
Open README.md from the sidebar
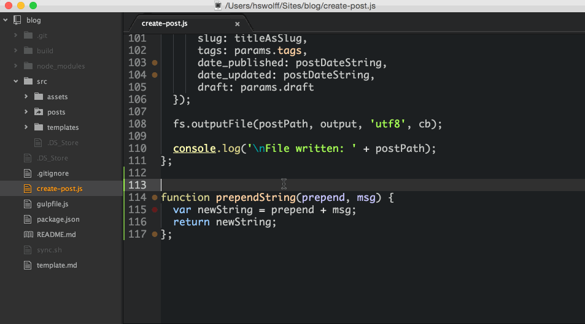tap(56, 234)
